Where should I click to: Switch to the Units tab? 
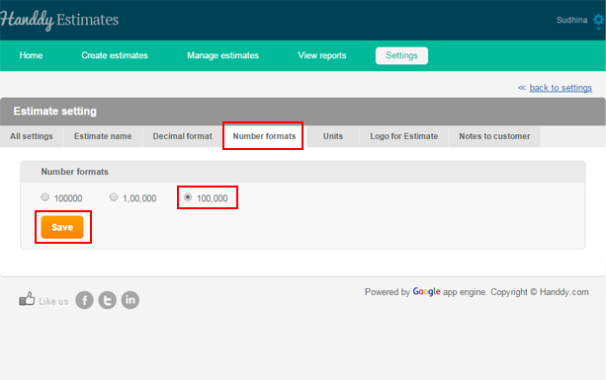coord(333,136)
